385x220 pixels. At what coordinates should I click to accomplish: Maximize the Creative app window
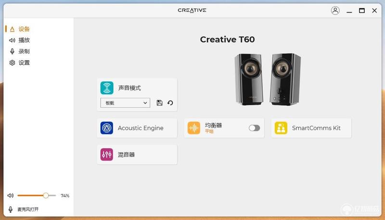362,11
